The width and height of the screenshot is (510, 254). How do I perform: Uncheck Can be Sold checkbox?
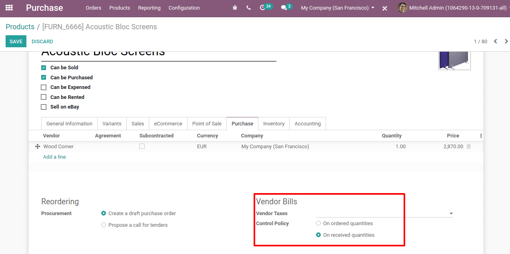(x=44, y=68)
